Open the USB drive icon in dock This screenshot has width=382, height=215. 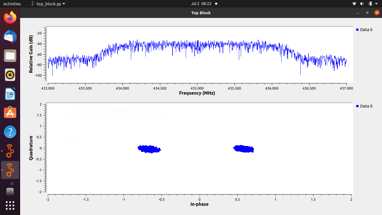pyautogui.click(x=10, y=191)
